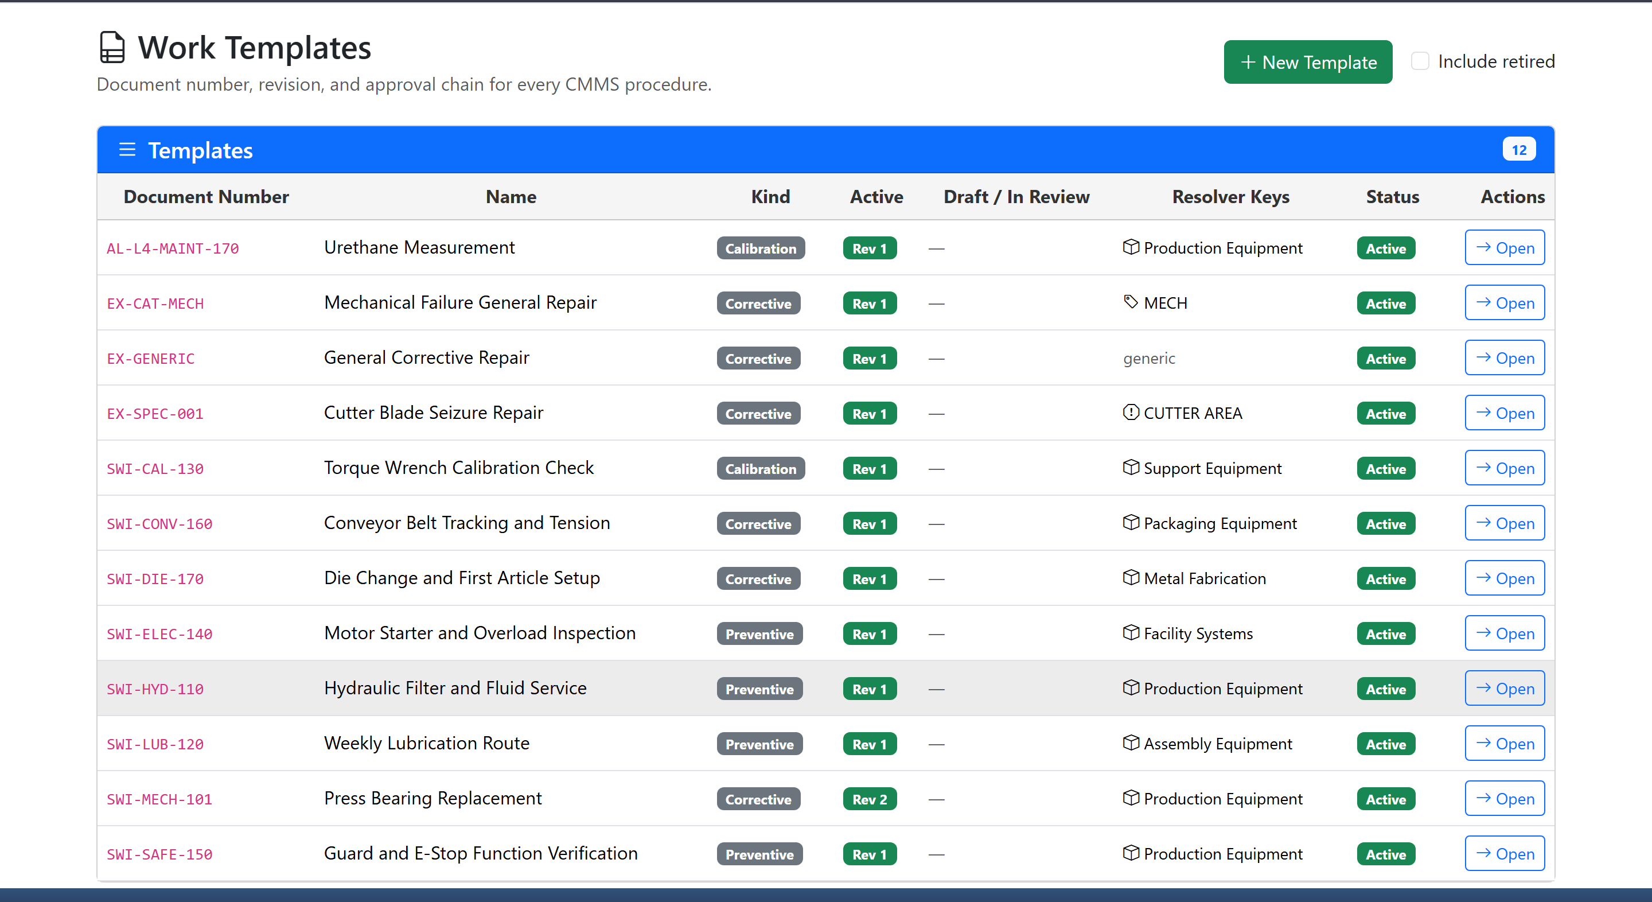This screenshot has width=1652, height=902.
Task: Click the box icon in SWI-SAFE-150 row
Action: click(x=1131, y=853)
